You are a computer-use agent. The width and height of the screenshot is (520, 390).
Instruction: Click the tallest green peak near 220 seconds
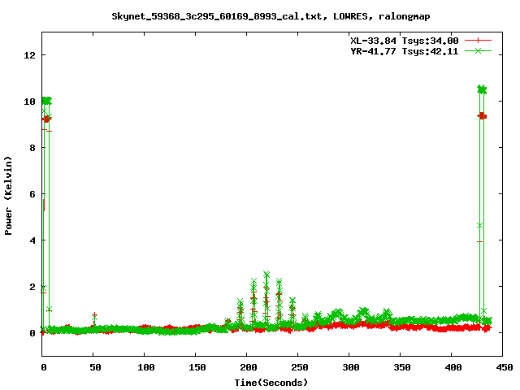266,274
